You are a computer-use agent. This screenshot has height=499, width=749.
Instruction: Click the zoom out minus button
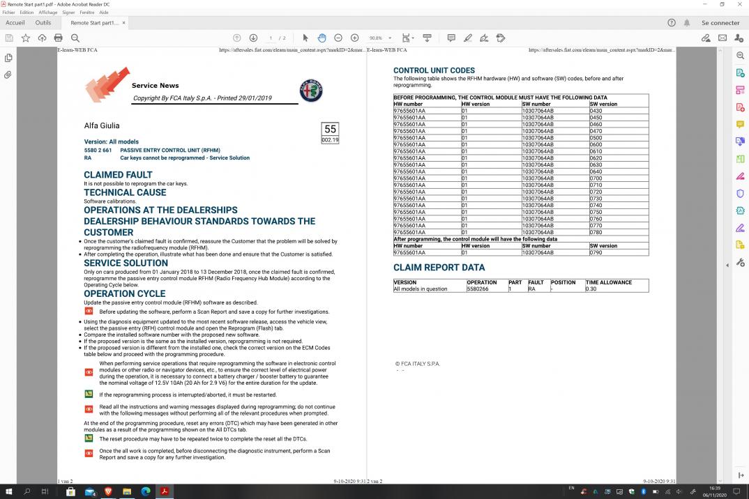coord(338,38)
